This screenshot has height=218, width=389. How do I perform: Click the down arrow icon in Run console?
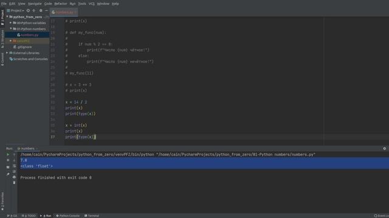tap(14, 160)
